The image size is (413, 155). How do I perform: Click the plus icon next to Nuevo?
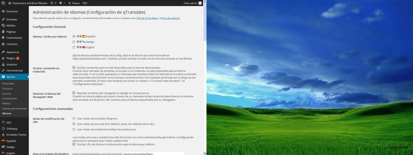click(69, 3)
